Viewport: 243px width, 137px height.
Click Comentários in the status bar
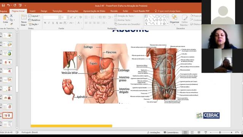pos(171,132)
